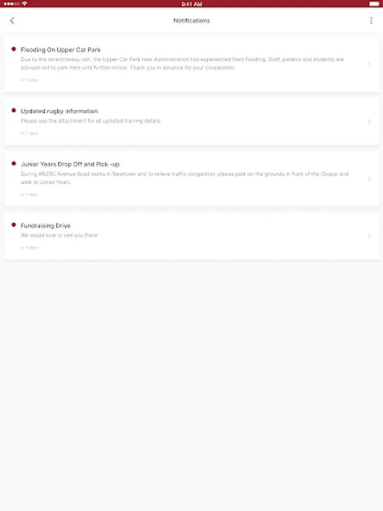Open the three-dot overflow menu
The image size is (383, 511).
[371, 20]
